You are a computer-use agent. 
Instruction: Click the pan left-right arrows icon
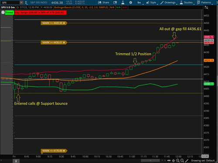tap(169, 160)
